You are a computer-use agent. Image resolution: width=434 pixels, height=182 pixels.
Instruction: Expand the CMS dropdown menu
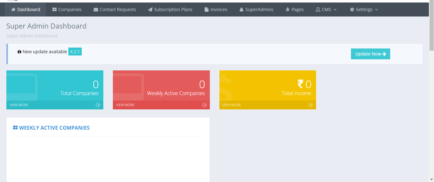pyautogui.click(x=326, y=10)
